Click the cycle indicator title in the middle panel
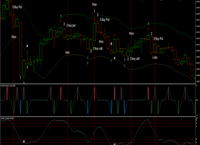Viewport: 200px width, 145px height. (8, 86)
